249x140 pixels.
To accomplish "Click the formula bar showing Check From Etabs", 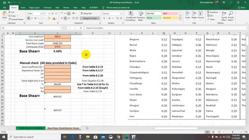I will (x=165, y=28).
